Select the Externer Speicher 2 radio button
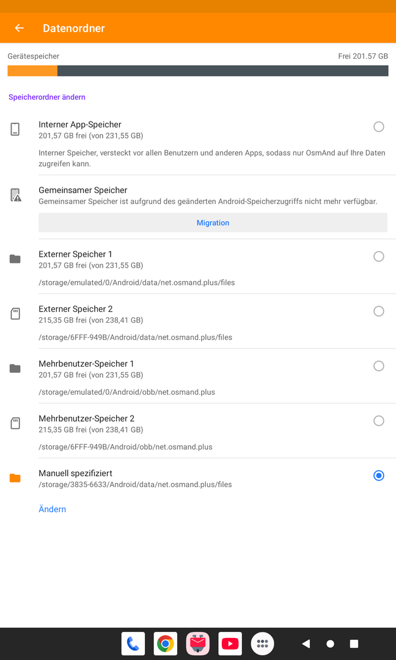Screen dimensions: 396x660 (379, 311)
